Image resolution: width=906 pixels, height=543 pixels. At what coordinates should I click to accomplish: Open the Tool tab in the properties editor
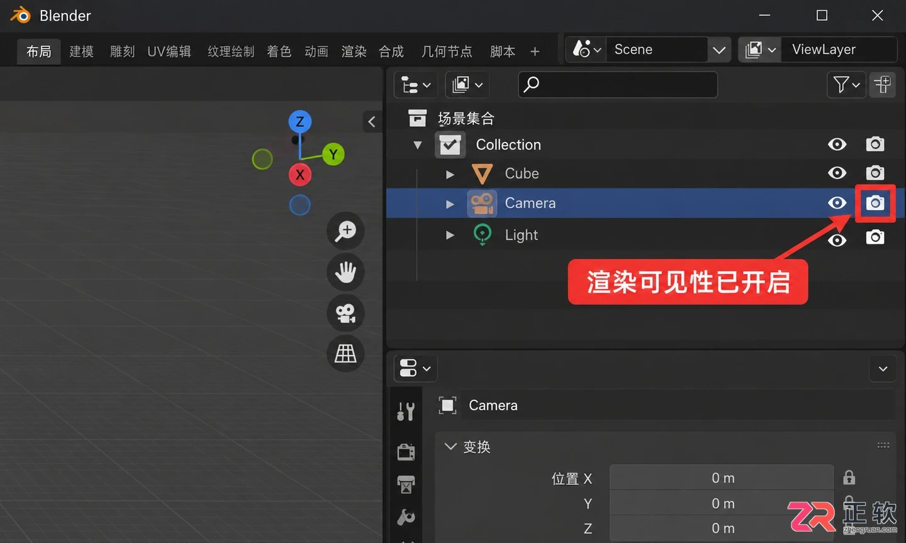(406, 412)
